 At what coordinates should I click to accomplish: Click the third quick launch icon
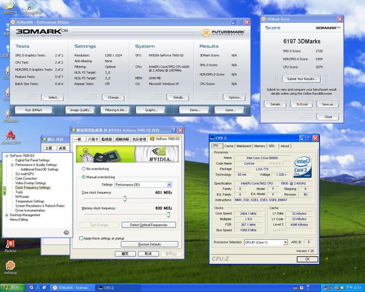tap(44, 288)
